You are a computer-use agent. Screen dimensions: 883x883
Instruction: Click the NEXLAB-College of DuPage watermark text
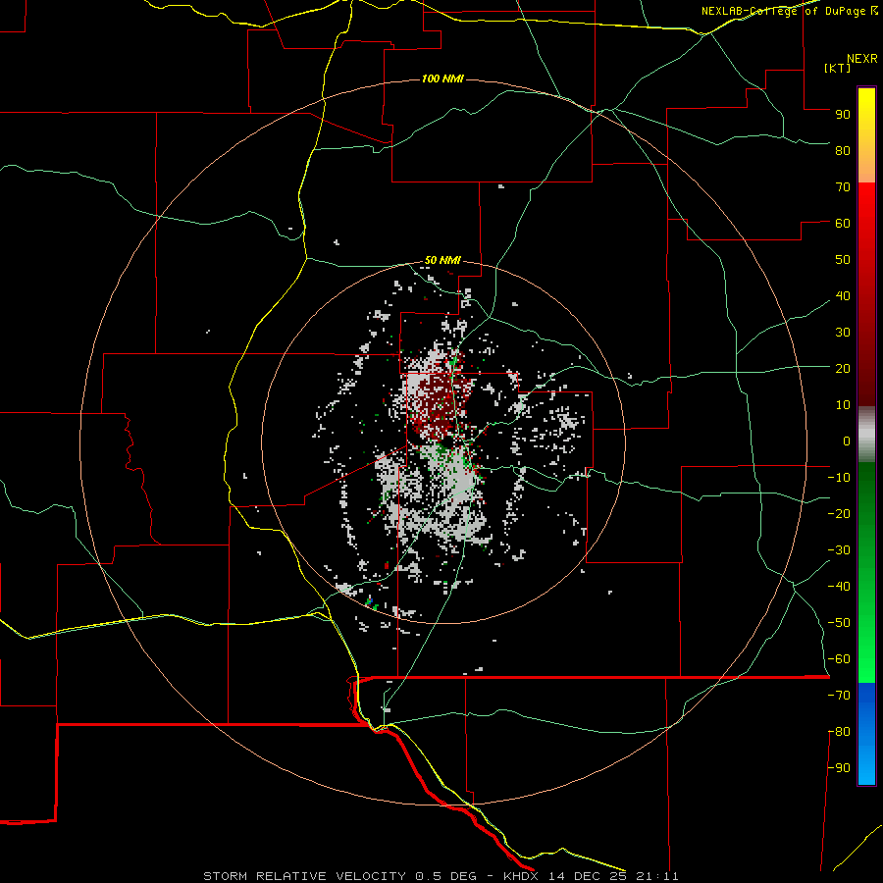(789, 11)
